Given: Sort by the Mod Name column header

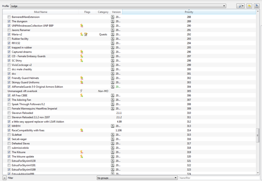Looking at the screenshot, I should click(41, 12).
